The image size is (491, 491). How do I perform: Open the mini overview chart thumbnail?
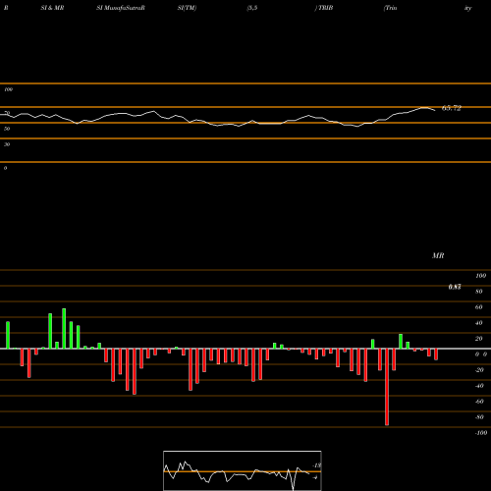(x=243, y=470)
